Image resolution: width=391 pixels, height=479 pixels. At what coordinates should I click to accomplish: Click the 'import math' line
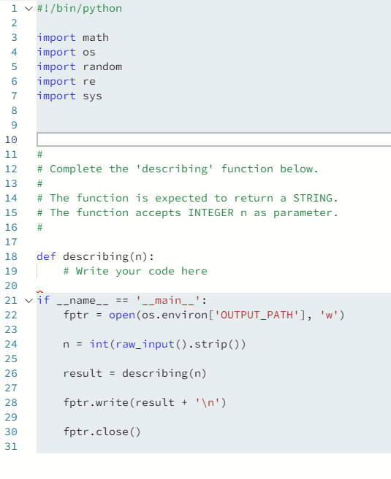pyautogui.click(x=73, y=37)
